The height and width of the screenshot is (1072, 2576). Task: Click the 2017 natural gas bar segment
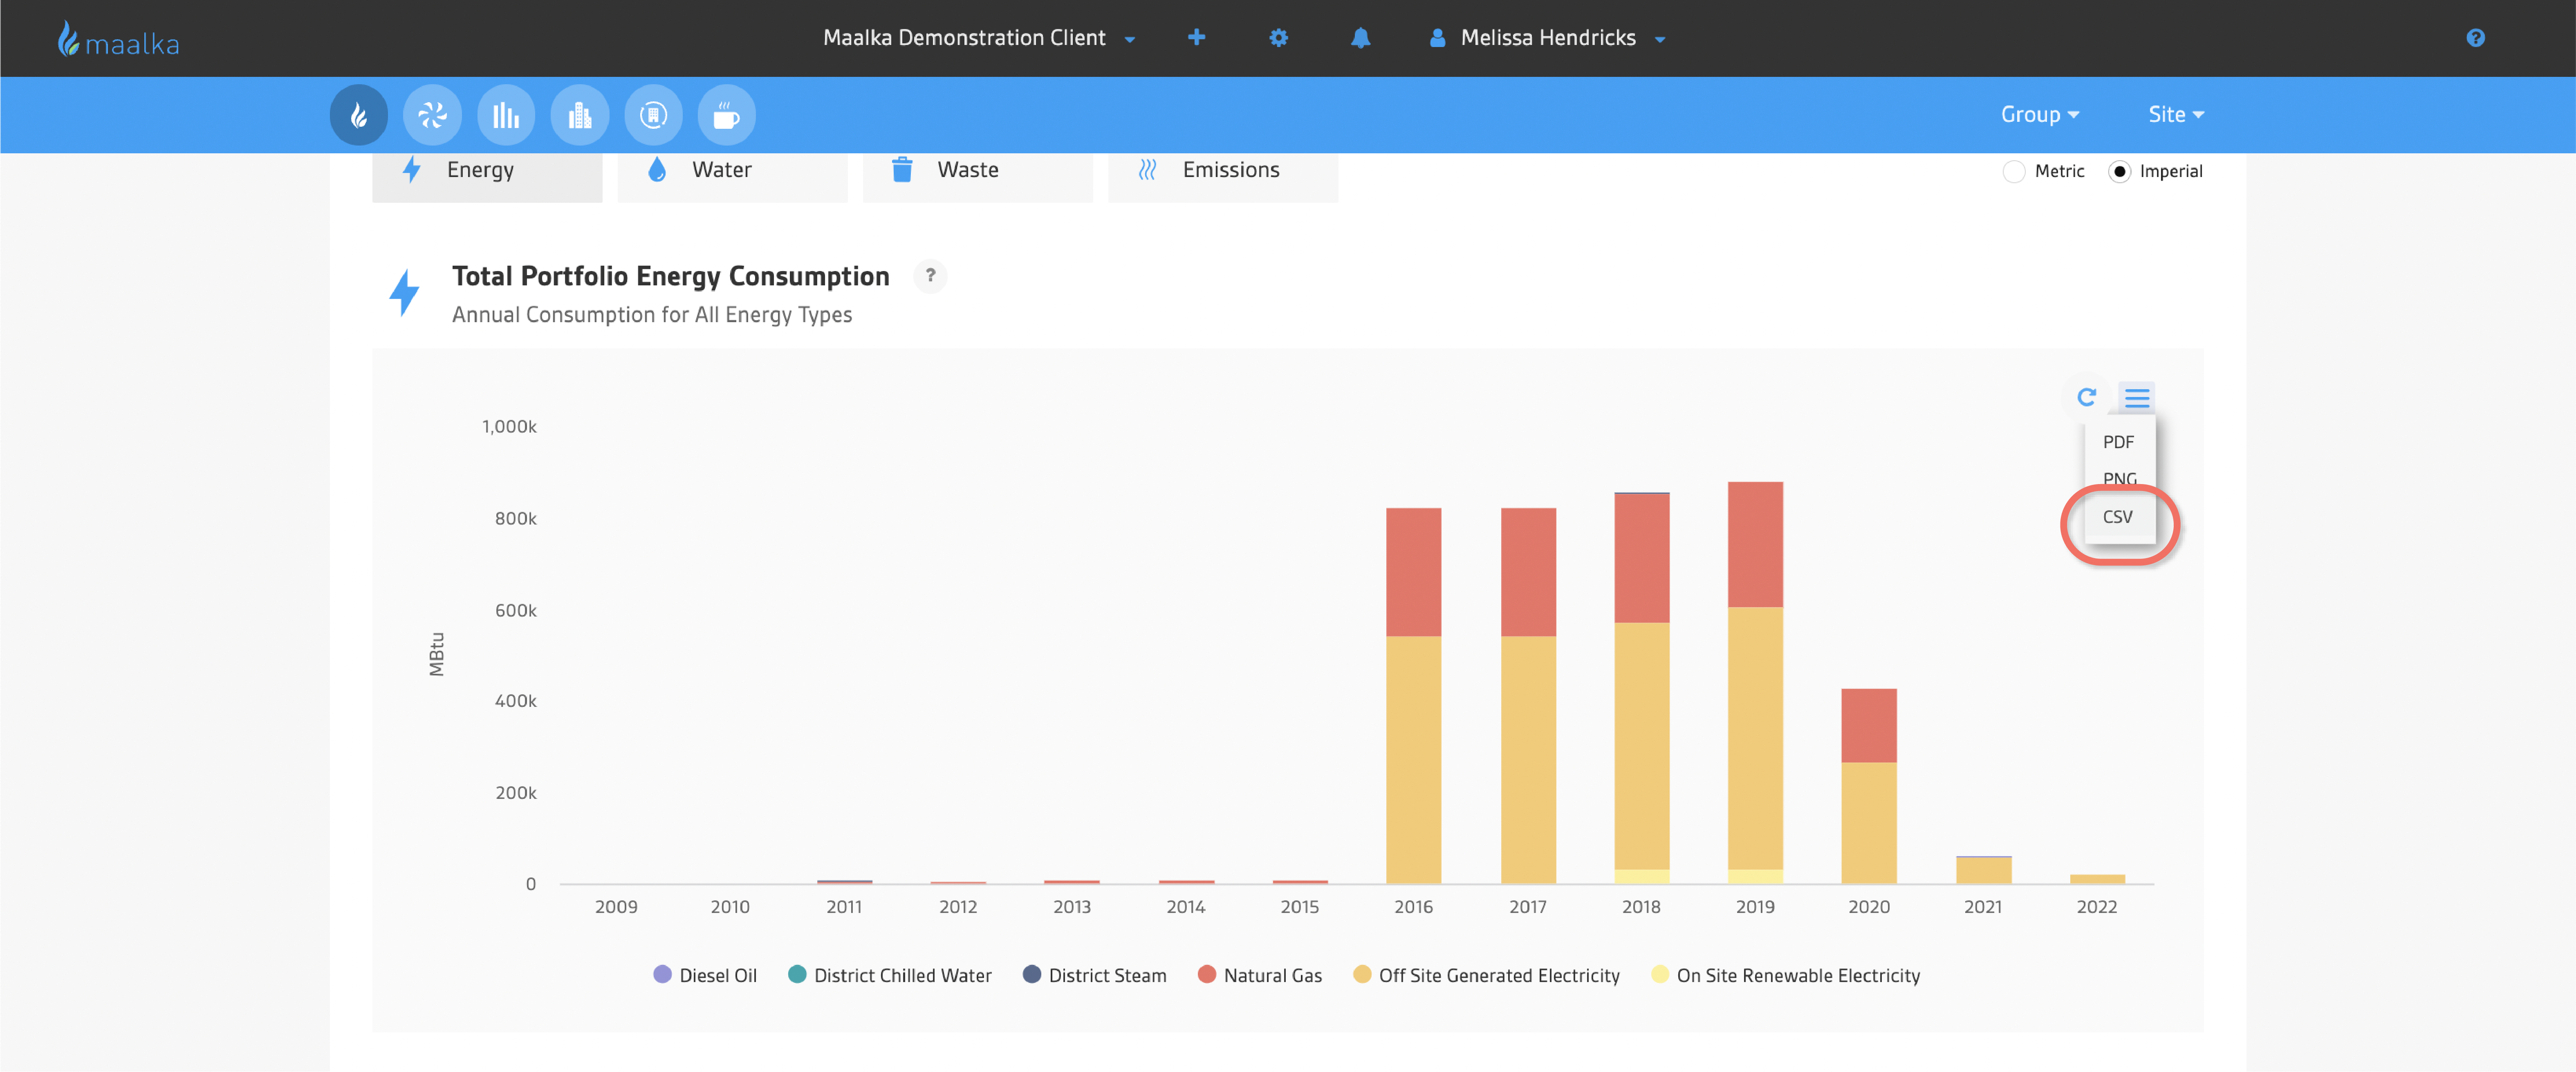click(1528, 572)
